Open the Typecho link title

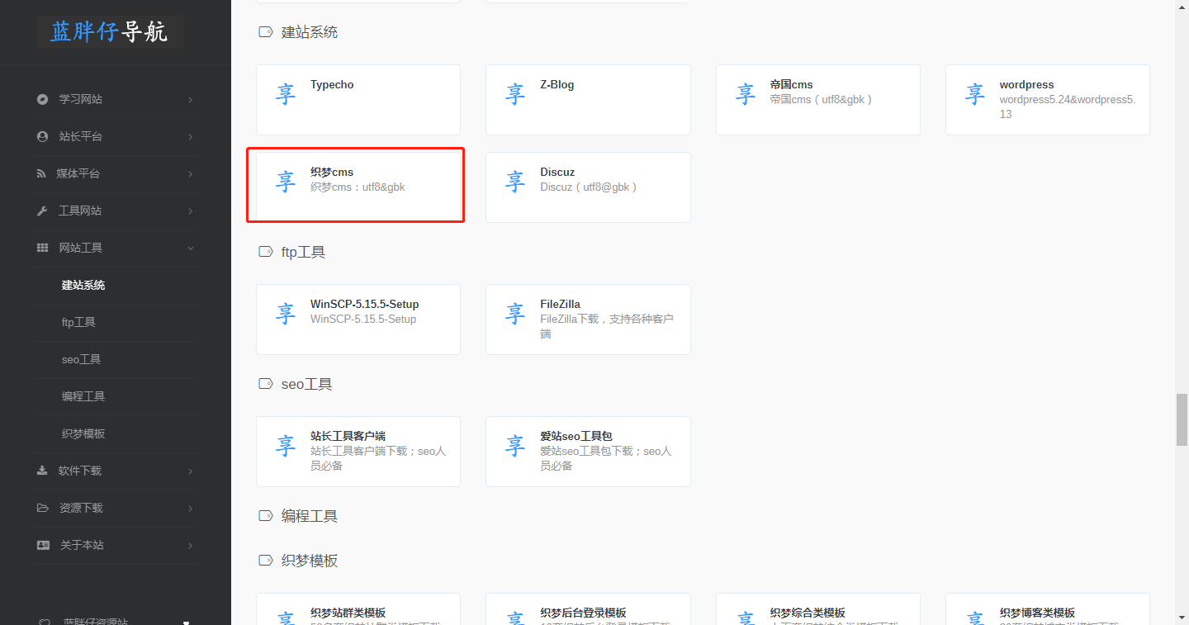pyautogui.click(x=332, y=84)
